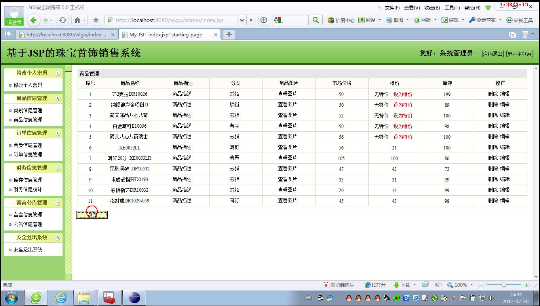
Task: Toggle the browser sidebar panel icon
Action: (x=8, y=34)
